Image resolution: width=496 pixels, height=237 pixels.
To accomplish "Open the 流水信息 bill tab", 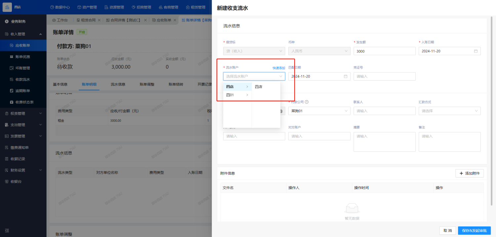I will click(118, 84).
